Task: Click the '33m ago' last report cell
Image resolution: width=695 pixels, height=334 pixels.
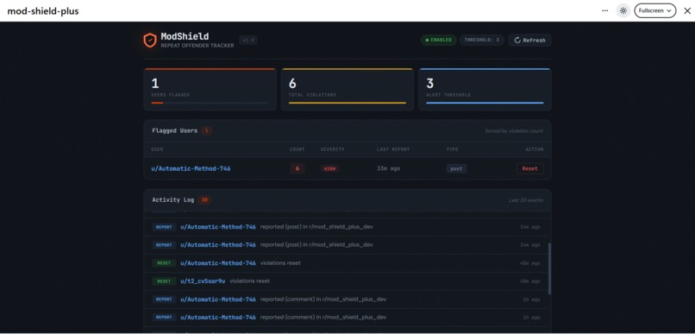Action: [x=388, y=168]
